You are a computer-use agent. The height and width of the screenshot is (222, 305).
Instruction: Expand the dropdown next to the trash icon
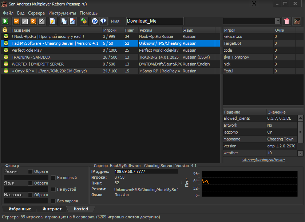[x=278, y=21]
